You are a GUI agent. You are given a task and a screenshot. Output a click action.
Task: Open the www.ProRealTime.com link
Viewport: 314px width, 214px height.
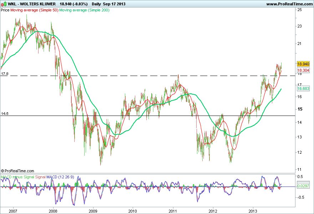pos(289,4)
